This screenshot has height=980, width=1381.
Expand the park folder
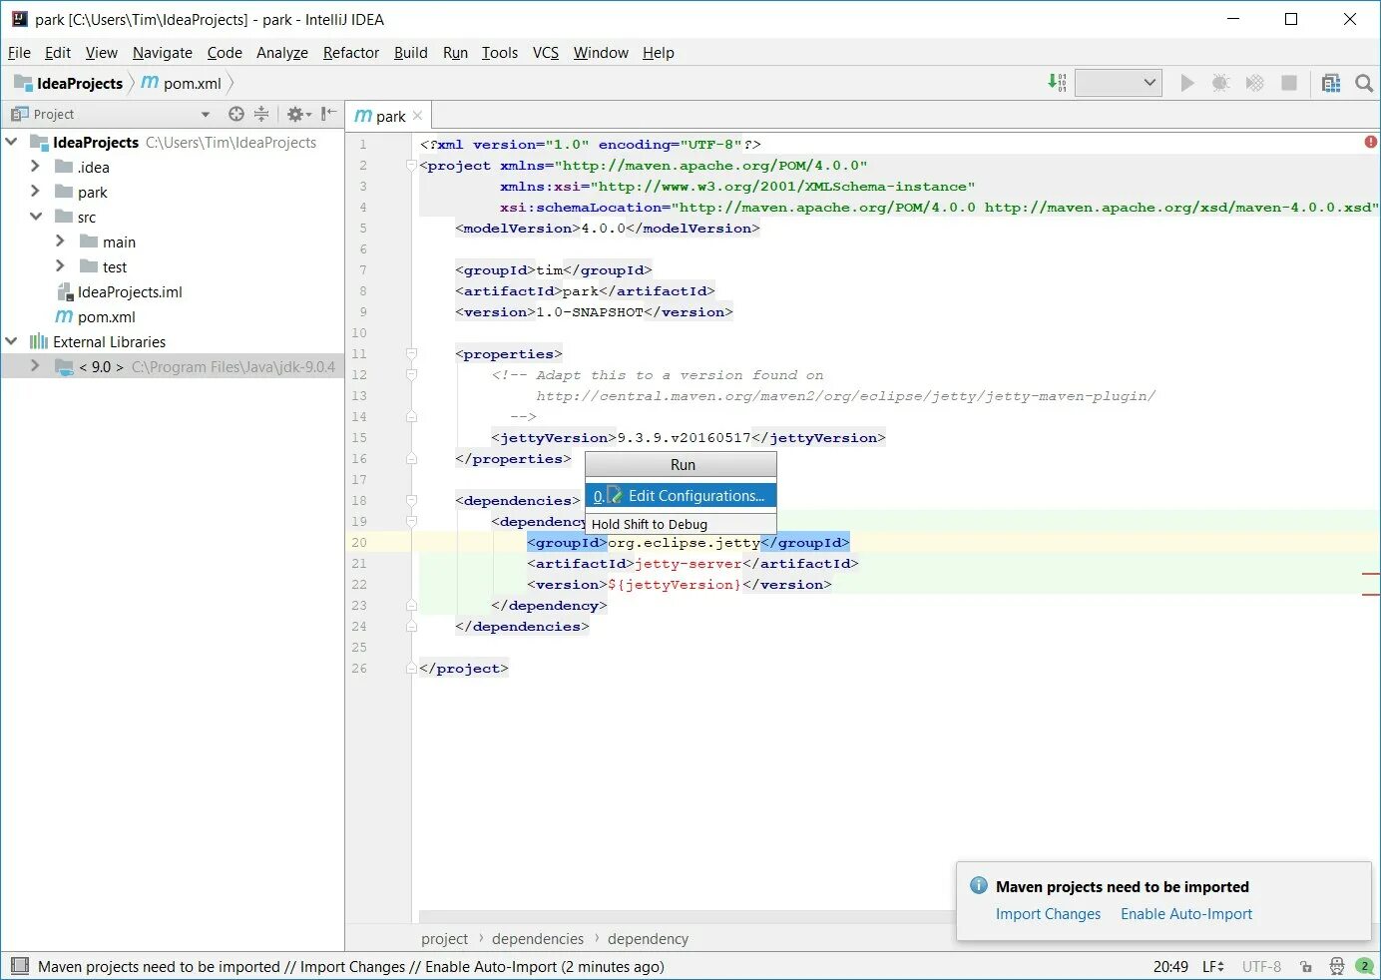36,192
